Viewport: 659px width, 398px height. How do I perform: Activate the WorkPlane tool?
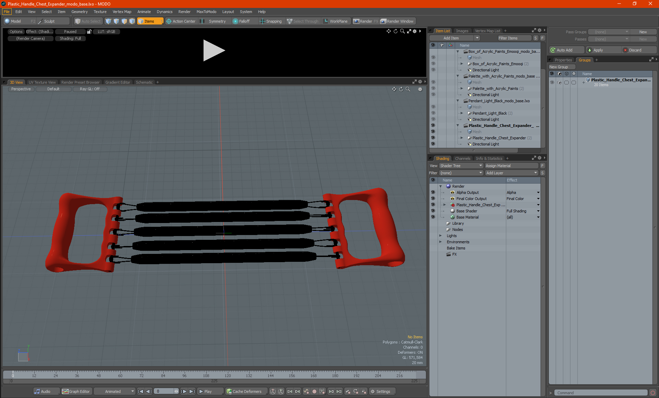coord(335,21)
